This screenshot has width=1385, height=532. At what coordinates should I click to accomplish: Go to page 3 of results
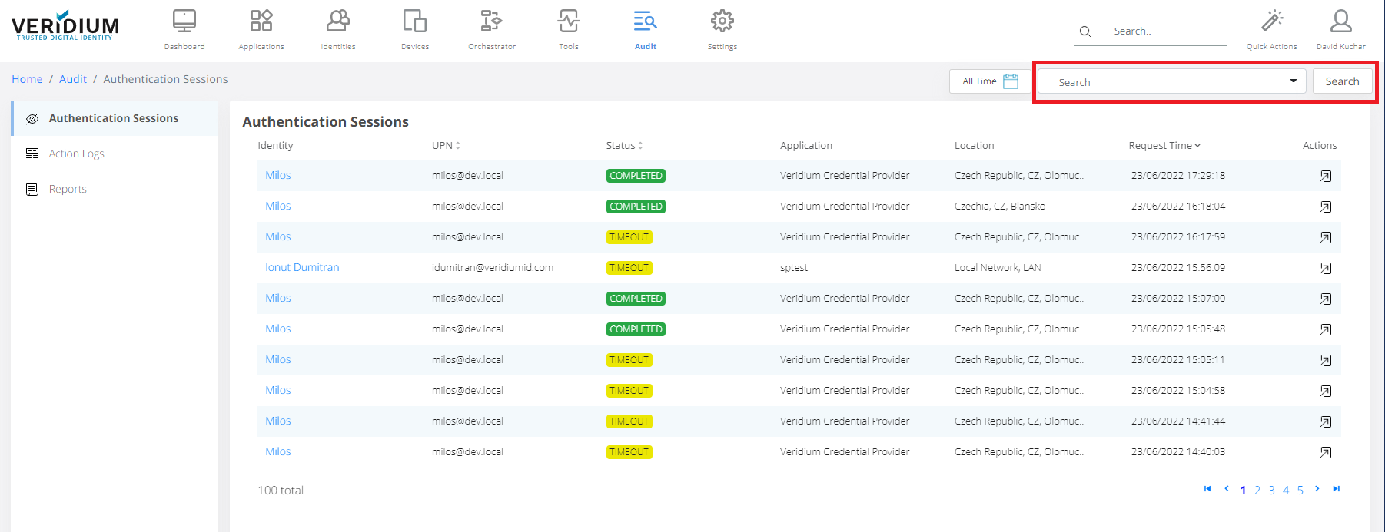click(x=1271, y=490)
